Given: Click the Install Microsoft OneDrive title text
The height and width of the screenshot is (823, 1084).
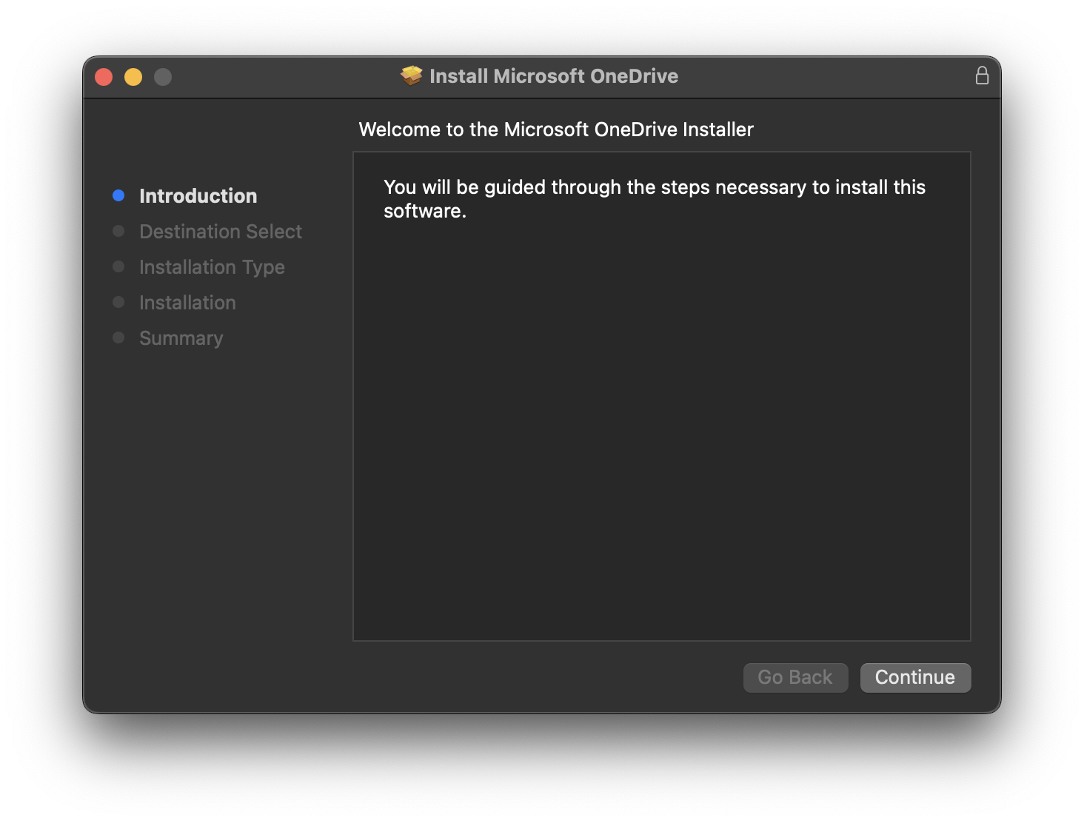Looking at the screenshot, I should click(554, 75).
